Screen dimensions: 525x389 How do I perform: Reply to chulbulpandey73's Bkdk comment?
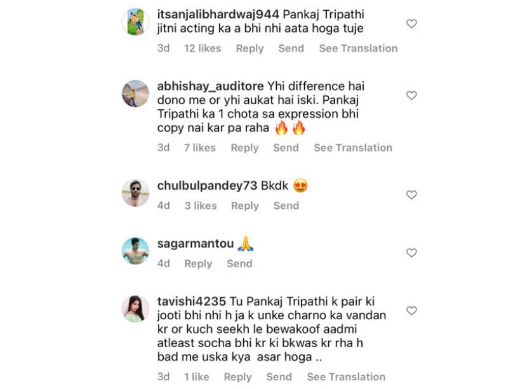[x=245, y=206]
